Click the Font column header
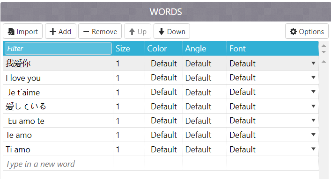The image size is (331, 179). tap(273, 49)
